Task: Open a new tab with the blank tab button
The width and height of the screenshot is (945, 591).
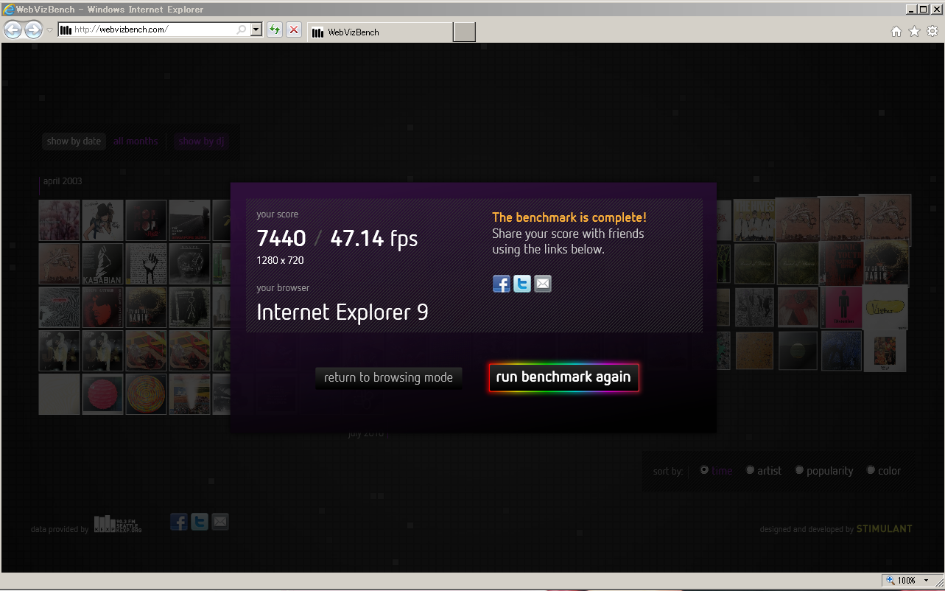Action: [464, 32]
